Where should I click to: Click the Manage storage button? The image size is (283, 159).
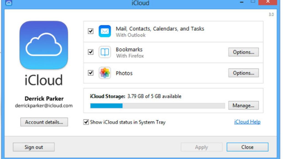[x=243, y=105]
